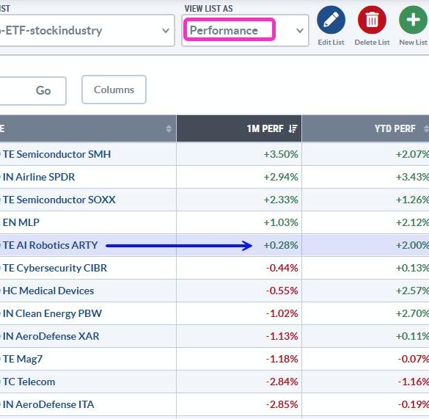This screenshot has height=419, width=429.
Task: Click HC Medical Devices row name
Action: 48,291
